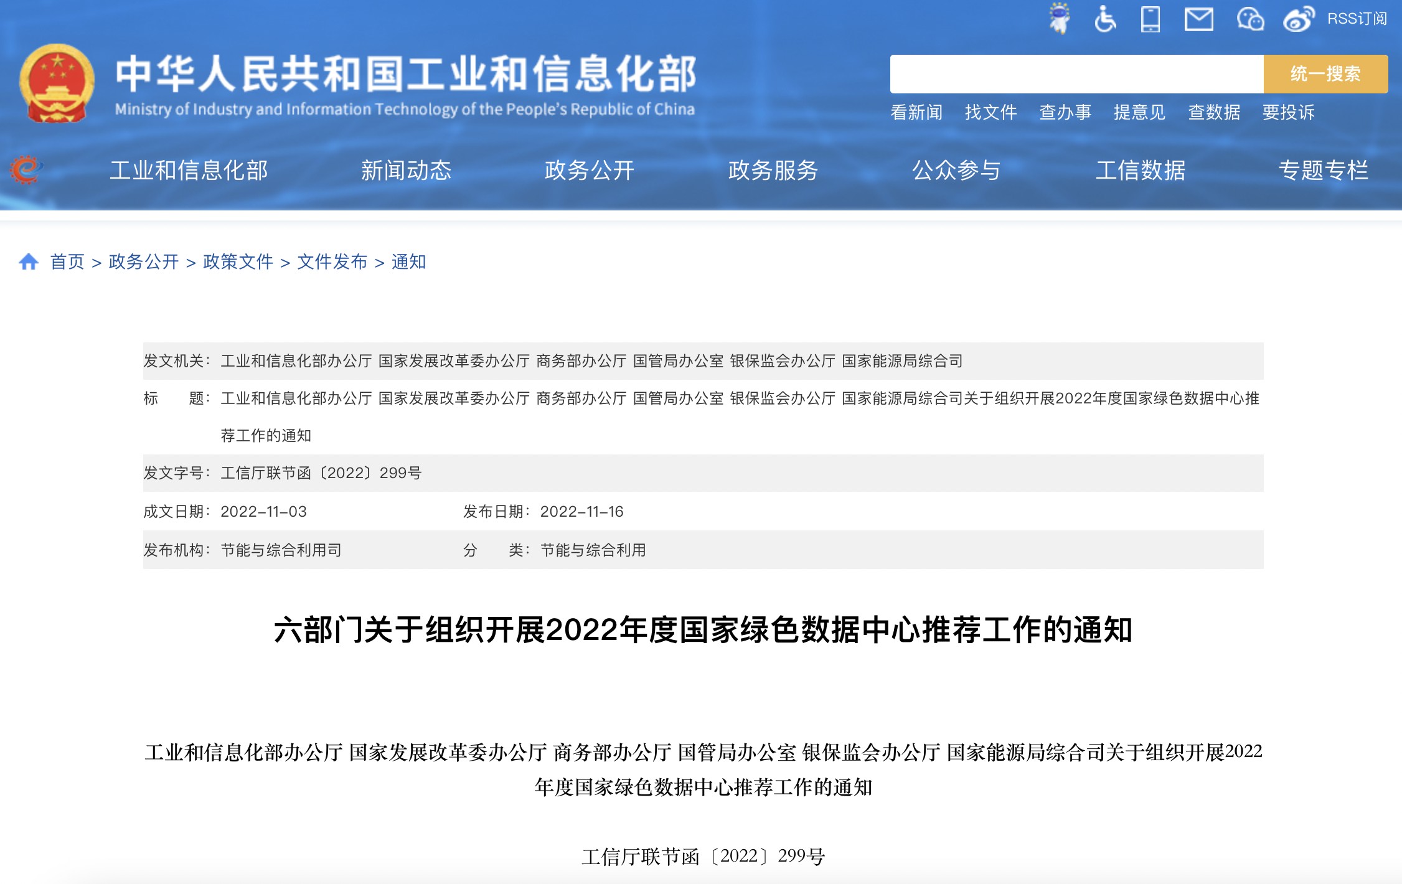Click the 统一搜索 button

tap(1325, 74)
